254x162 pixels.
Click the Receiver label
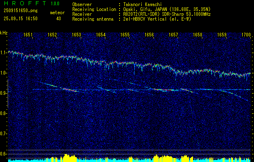[82, 14]
